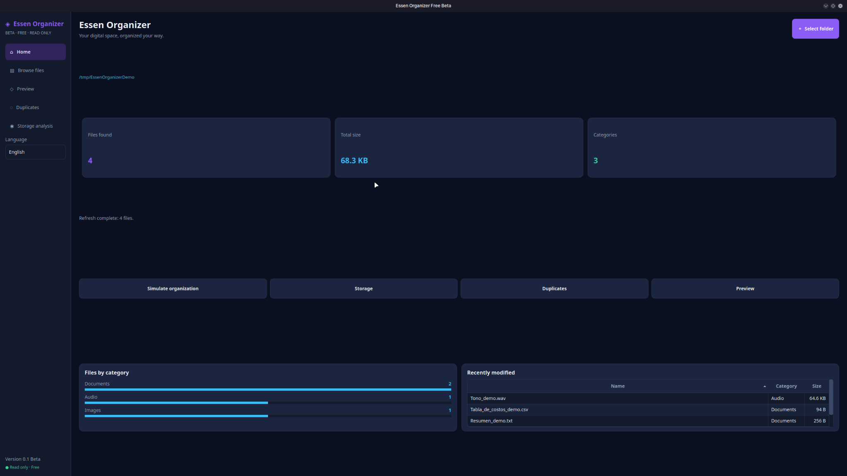Click the 64.6 KB size cell
The height and width of the screenshot is (476, 847).
(x=817, y=398)
